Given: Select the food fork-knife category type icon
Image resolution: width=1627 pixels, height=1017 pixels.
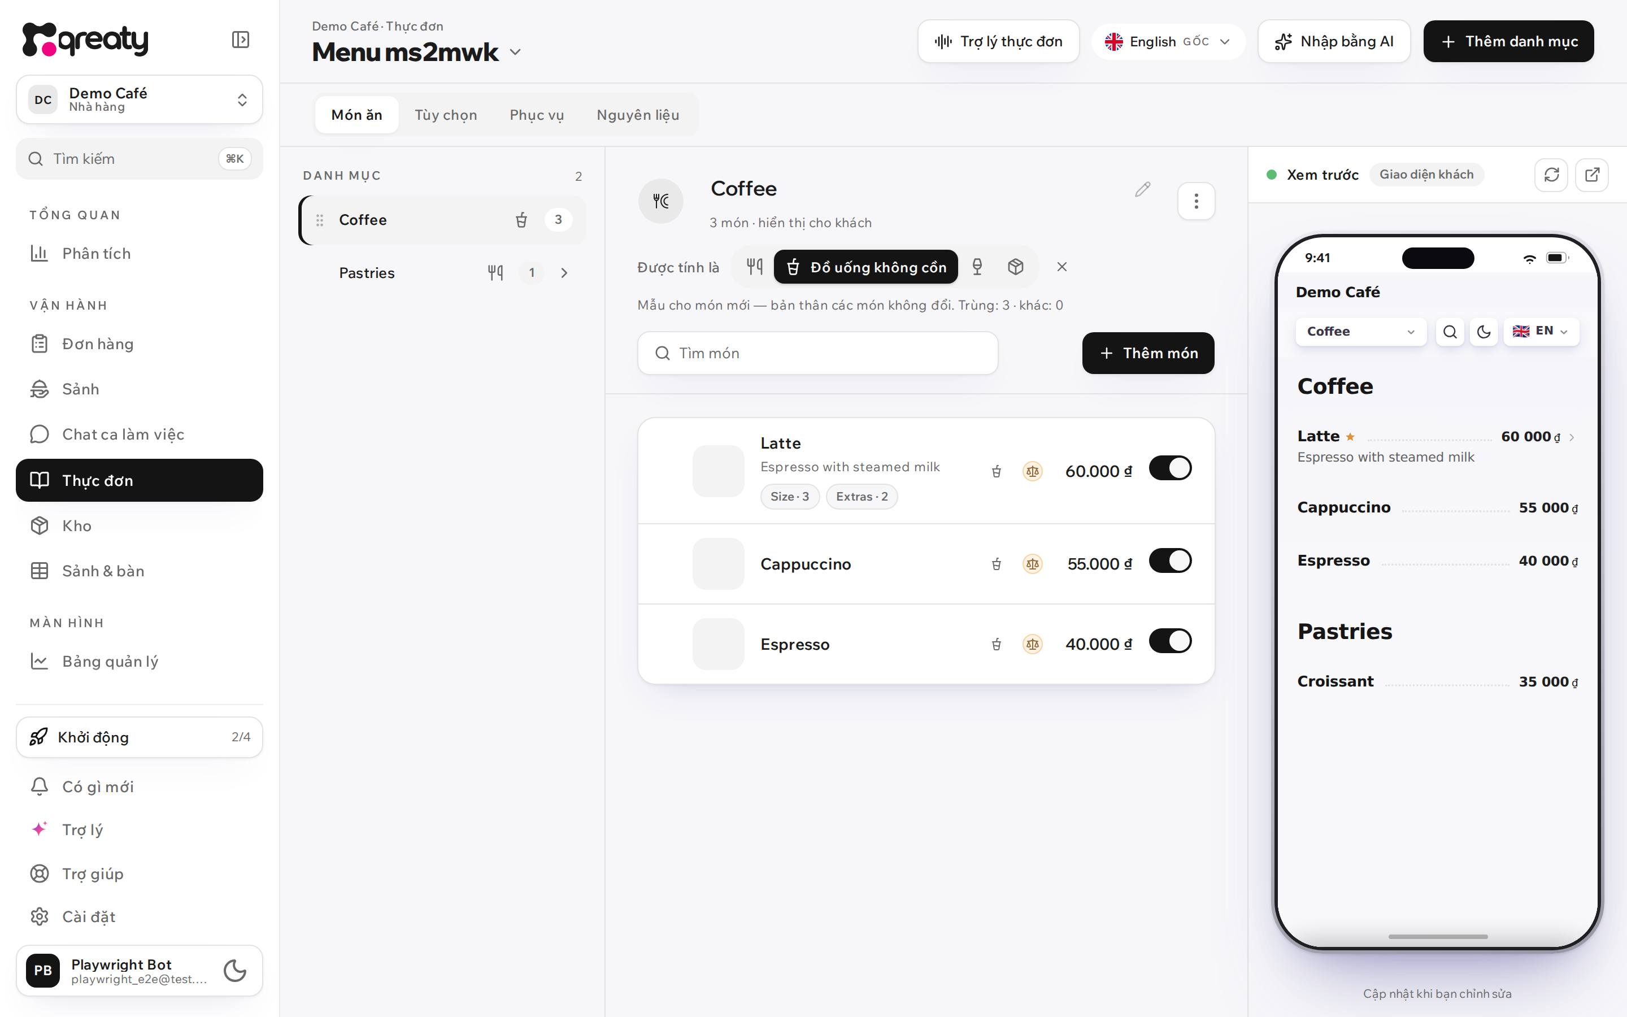Looking at the screenshot, I should pyautogui.click(x=754, y=267).
